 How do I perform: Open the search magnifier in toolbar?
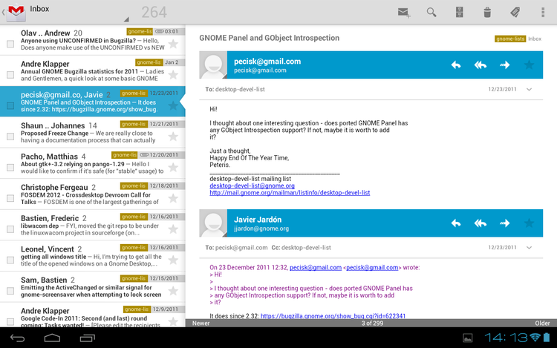431,12
